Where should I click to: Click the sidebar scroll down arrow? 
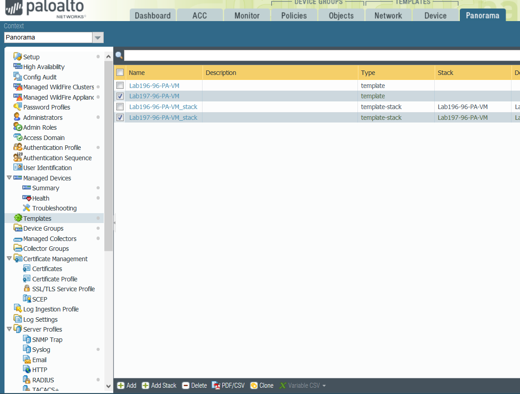(108, 385)
